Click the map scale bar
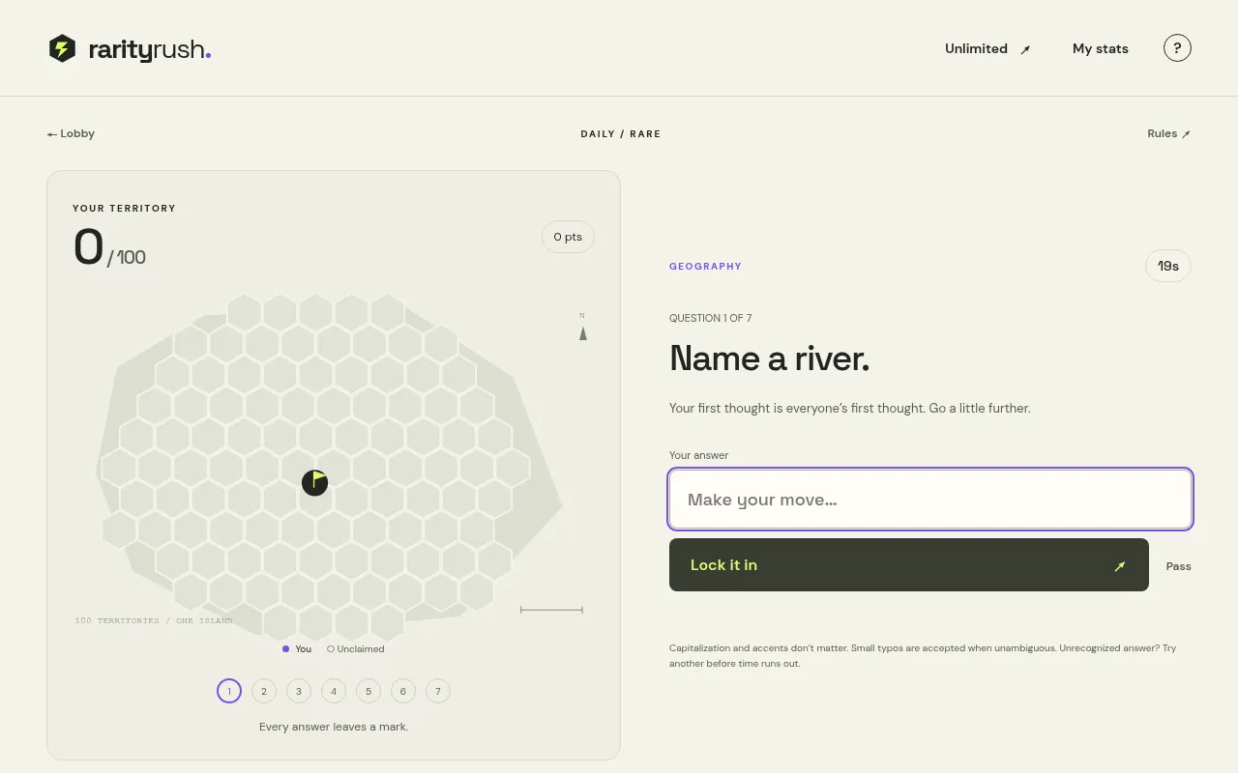This screenshot has height=773, width=1238. coord(551,610)
